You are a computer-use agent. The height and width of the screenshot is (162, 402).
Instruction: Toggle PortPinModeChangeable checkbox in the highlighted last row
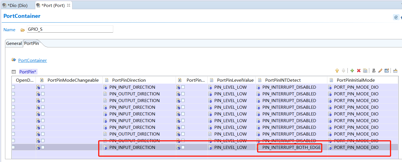pyautogui.click(x=43, y=147)
